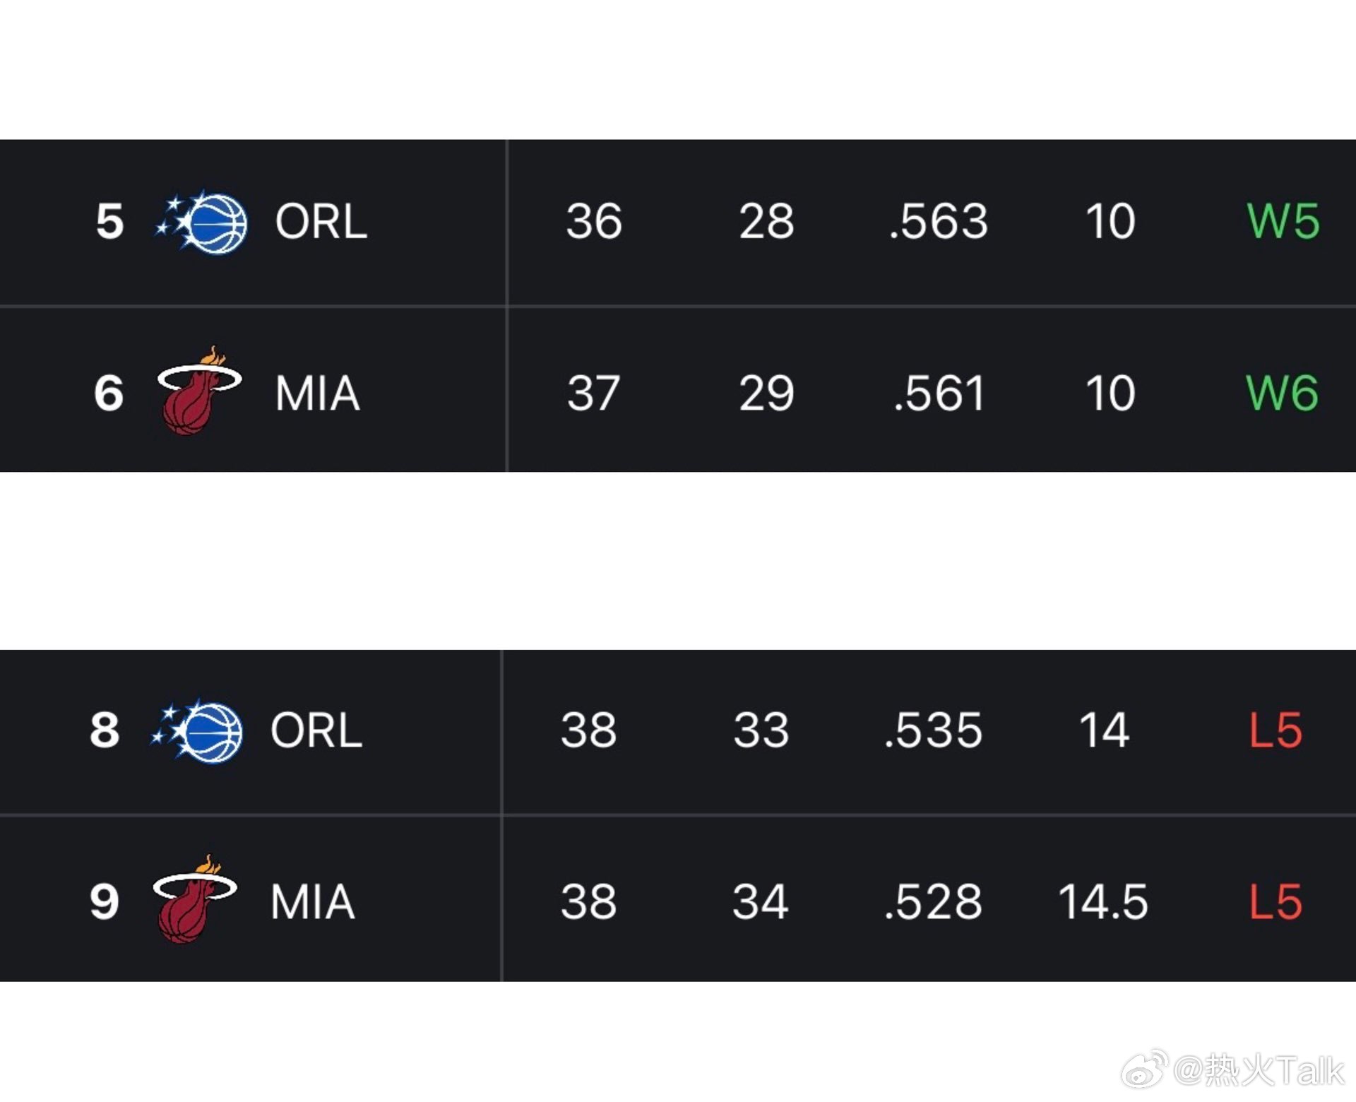Image resolution: width=1356 pixels, height=1102 pixels.
Task: Click the .535 win percentage value
Action: (x=933, y=730)
